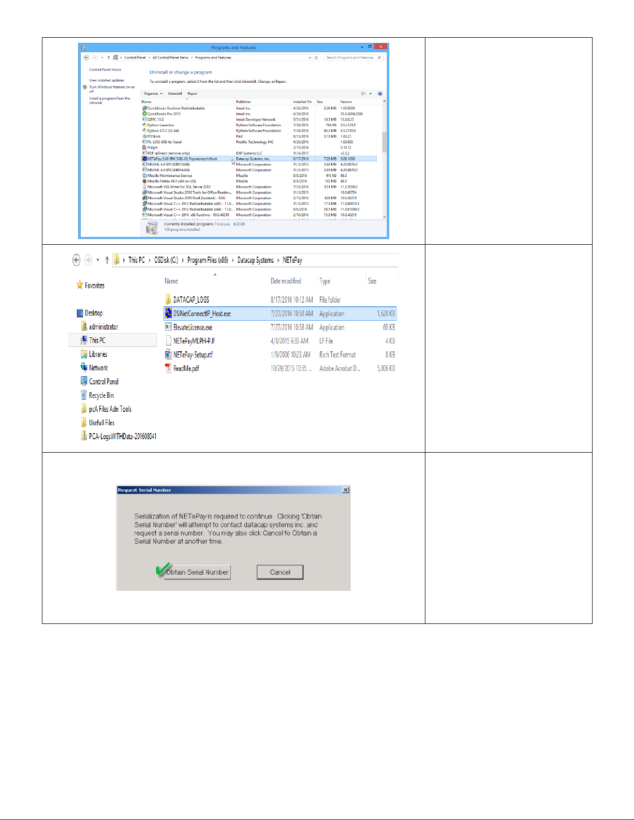Click Datacap Systems breadcrumb segment
The height and width of the screenshot is (820, 634).
[256, 260]
